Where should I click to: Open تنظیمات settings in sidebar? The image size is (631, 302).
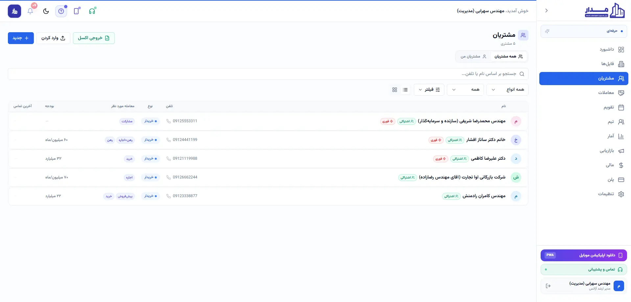pos(584,194)
